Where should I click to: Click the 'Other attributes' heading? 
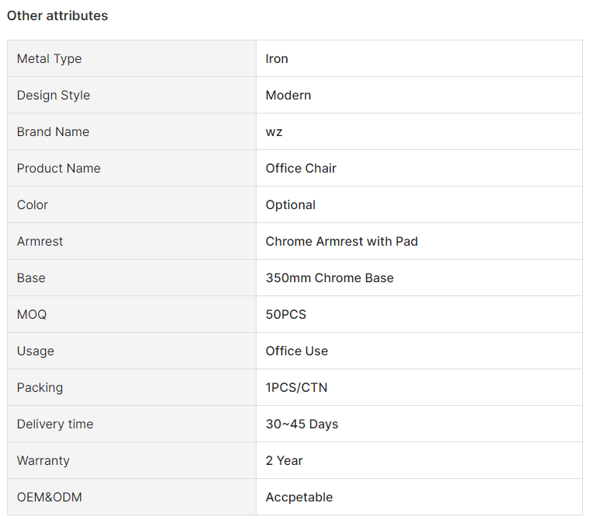point(58,16)
